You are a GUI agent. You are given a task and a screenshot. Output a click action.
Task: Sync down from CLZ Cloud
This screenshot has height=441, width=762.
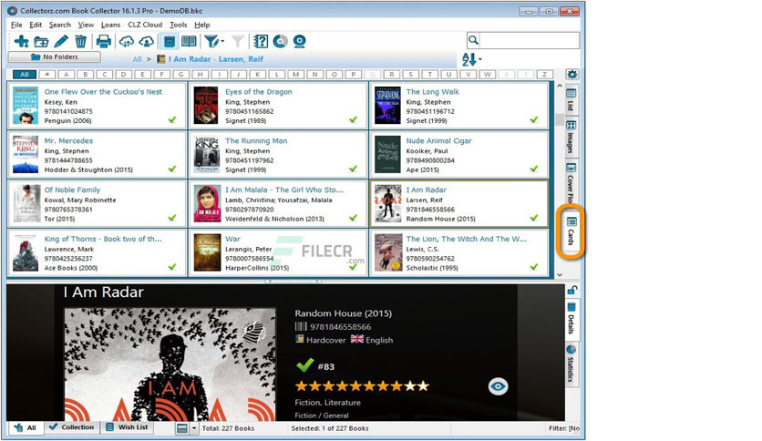click(x=127, y=41)
